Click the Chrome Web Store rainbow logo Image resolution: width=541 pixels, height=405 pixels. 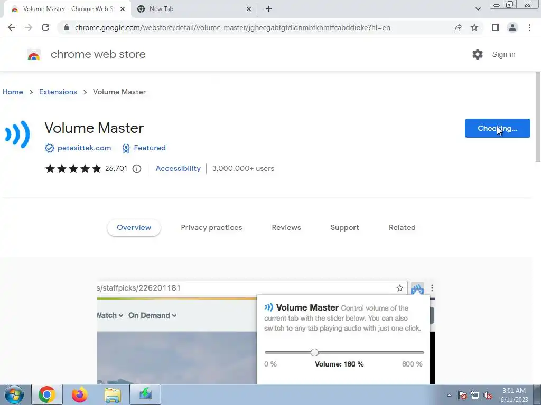tap(34, 55)
